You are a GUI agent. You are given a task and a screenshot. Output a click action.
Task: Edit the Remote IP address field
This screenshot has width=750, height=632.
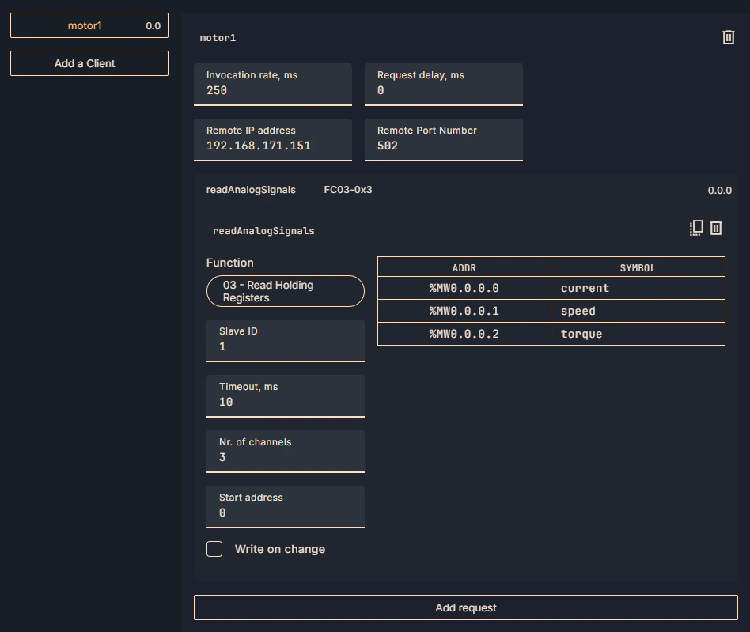coord(273,139)
